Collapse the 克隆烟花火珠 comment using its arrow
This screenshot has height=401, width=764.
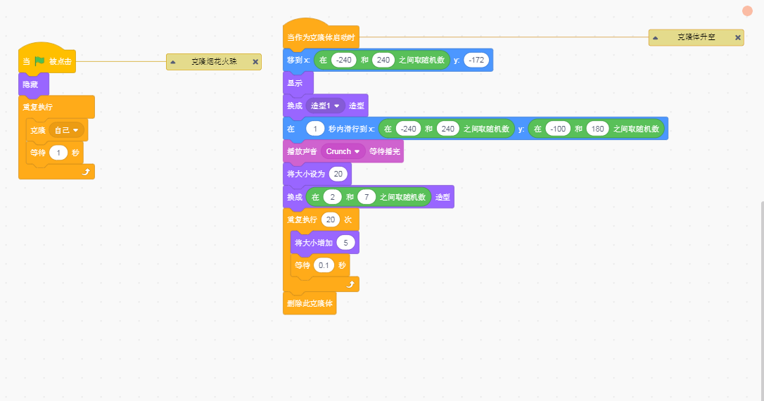[173, 62]
